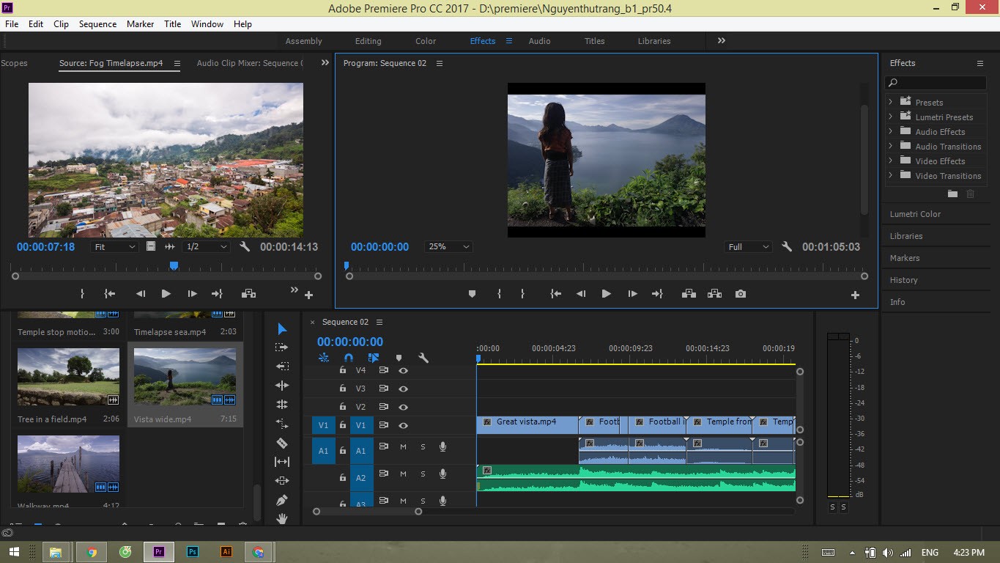The image size is (1000, 563).
Task: Switch to the Audio workspace tab
Action: 539,41
